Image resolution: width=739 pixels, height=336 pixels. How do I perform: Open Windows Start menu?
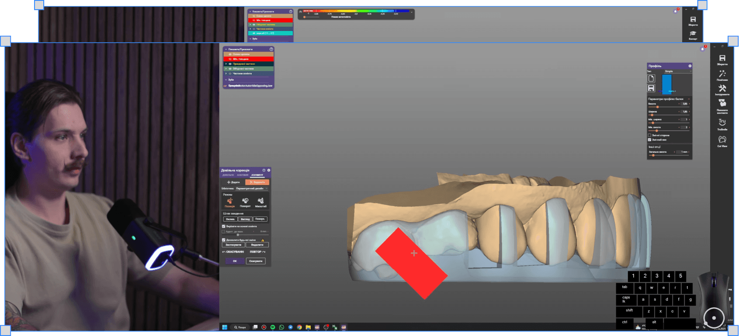pyautogui.click(x=225, y=327)
